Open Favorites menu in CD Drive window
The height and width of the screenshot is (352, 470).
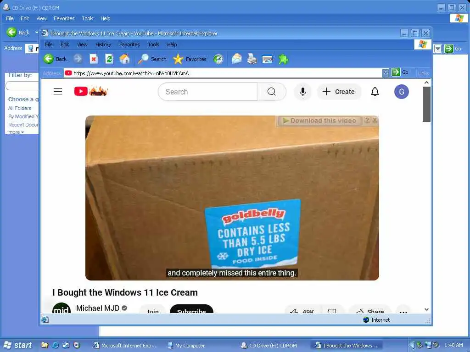tap(64, 18)
